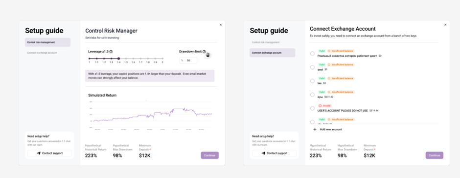This screenshot has width=460, height=178.
Task: Click the Insufficient balance badge on the еуы account
Action: [x=341, y=92]
